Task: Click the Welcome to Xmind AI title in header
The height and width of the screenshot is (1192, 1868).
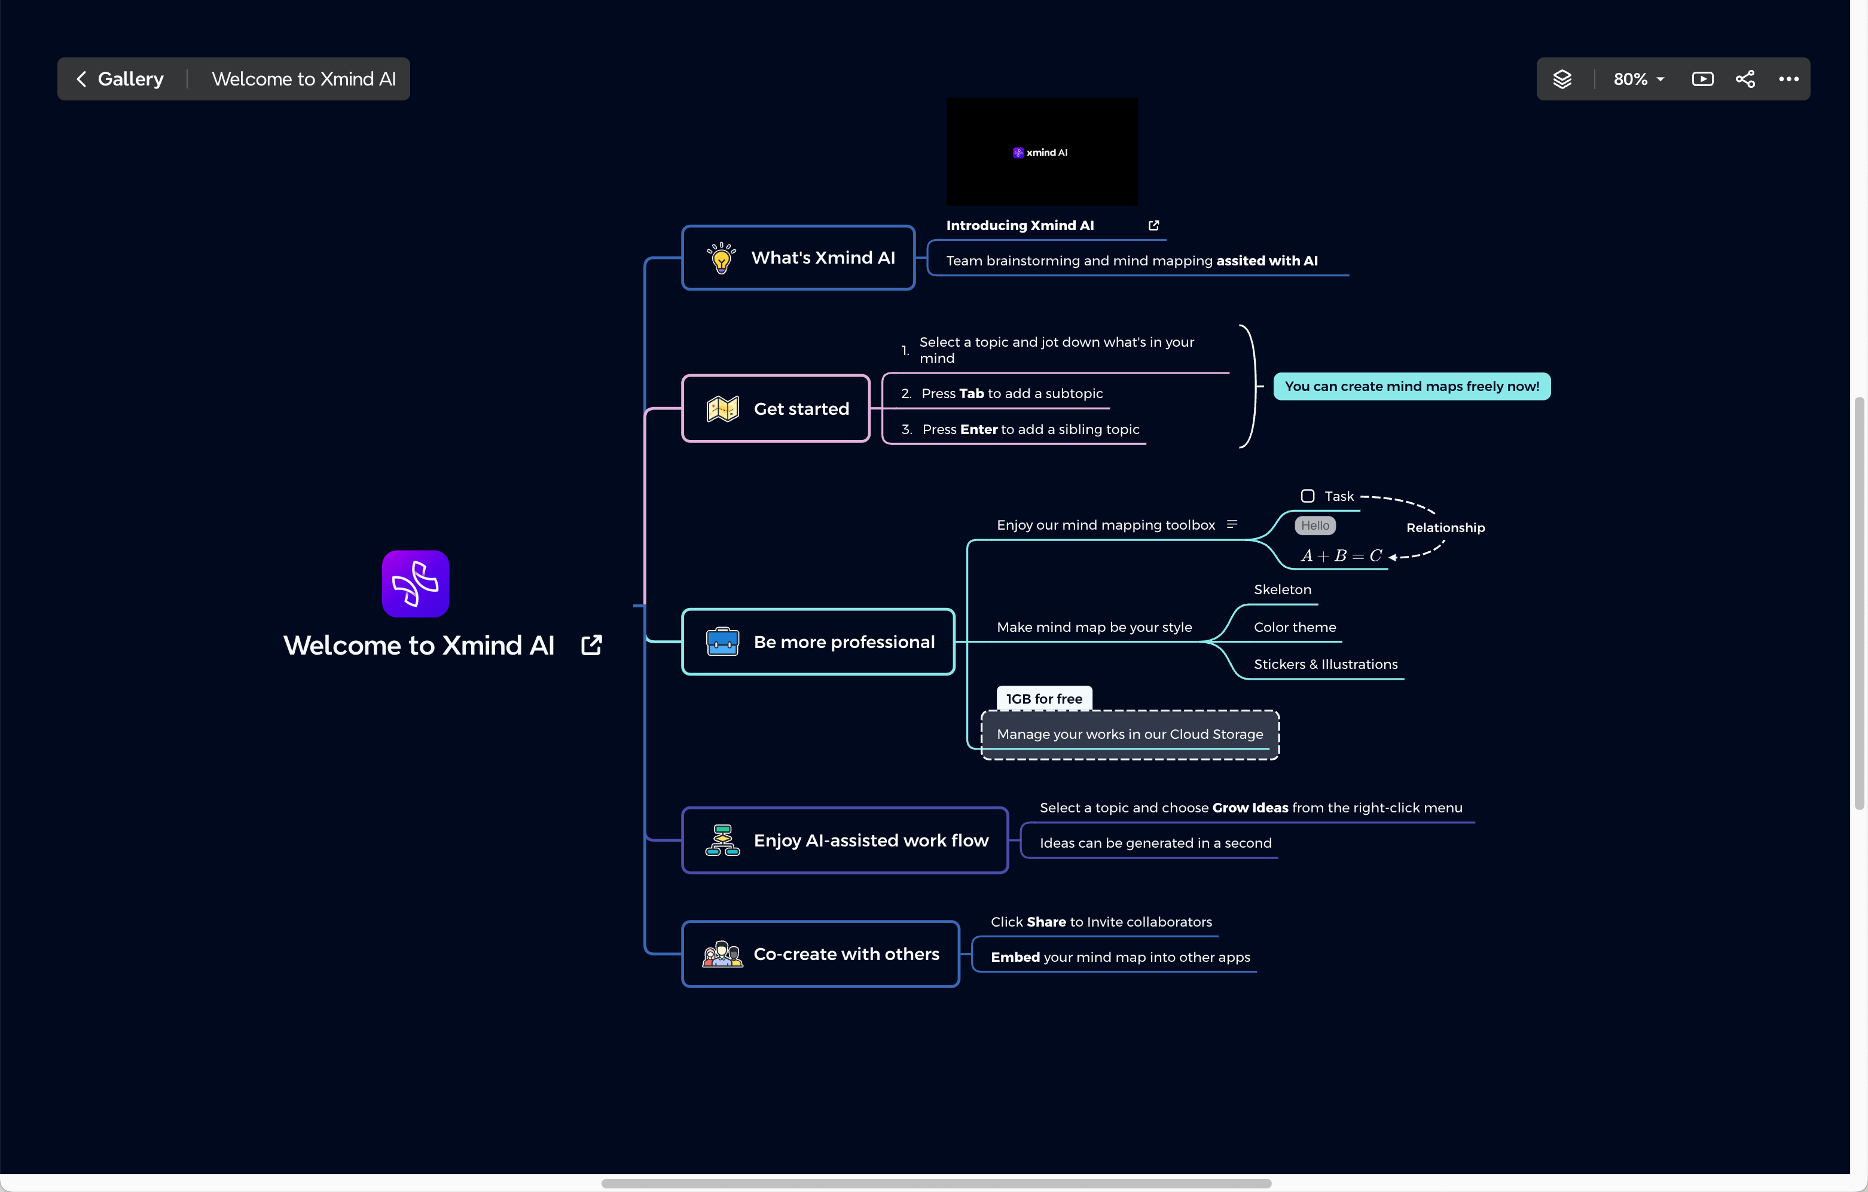Action: [303, 79]
